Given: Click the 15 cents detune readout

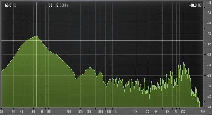Looking at the screenshot, I should point(62,5).
